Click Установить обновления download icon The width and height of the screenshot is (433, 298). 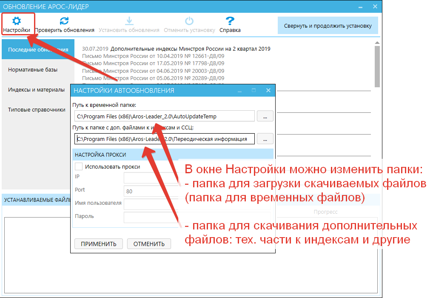pos(129,21)
